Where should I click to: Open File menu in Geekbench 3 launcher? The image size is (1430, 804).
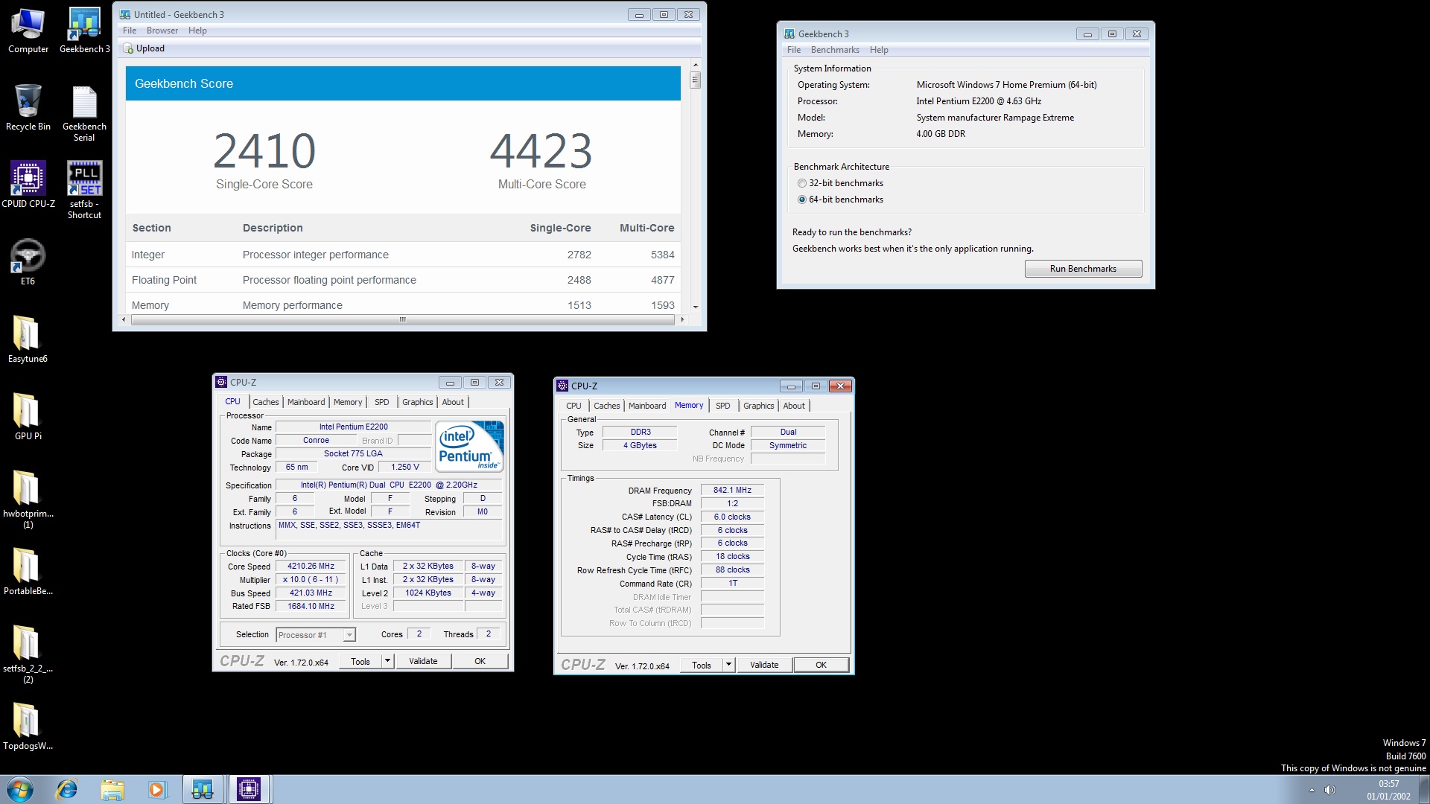pyautogui.click(x=794, y=50)
